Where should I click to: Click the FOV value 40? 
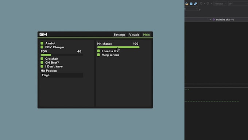pyautogui.click(x=79, y=52)
